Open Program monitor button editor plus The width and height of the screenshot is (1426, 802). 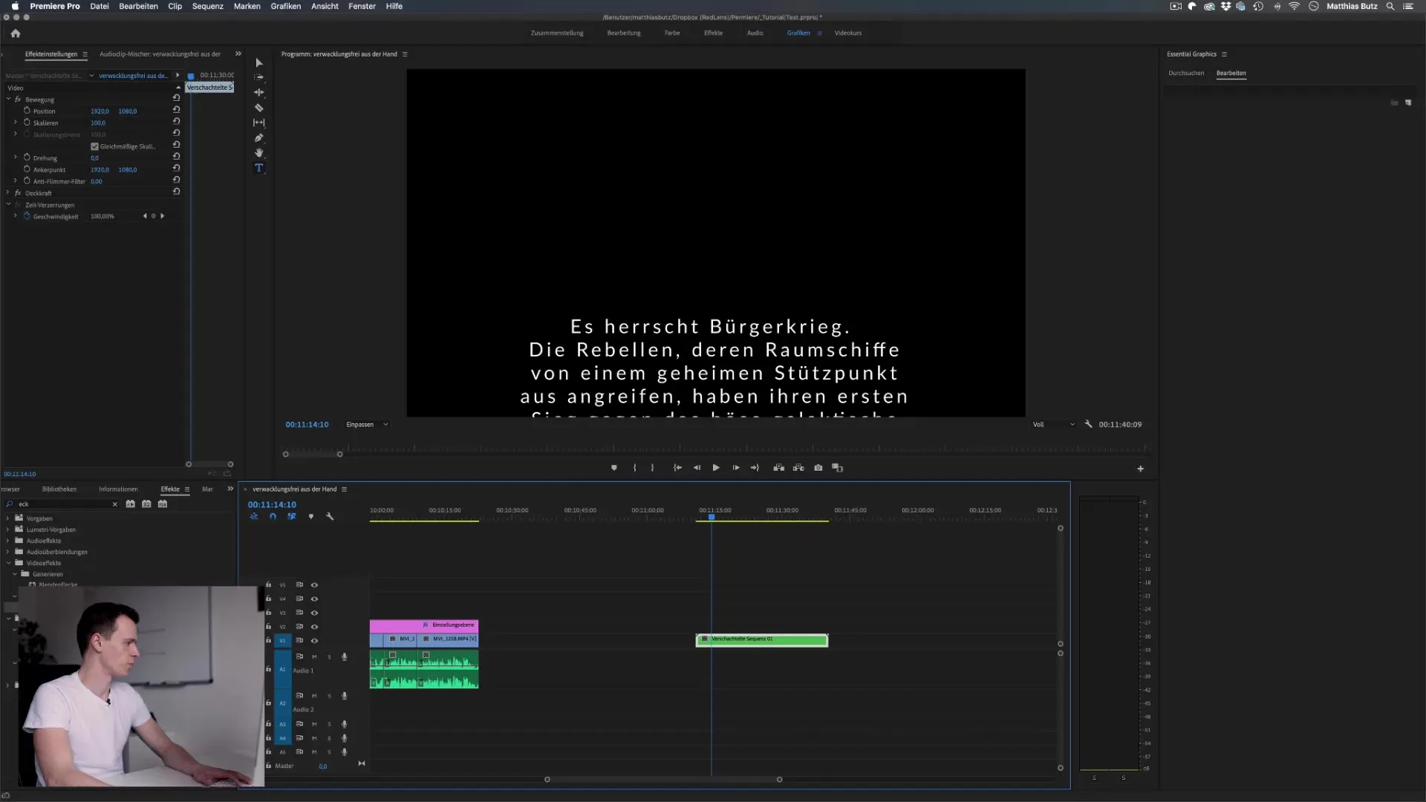1141,469
